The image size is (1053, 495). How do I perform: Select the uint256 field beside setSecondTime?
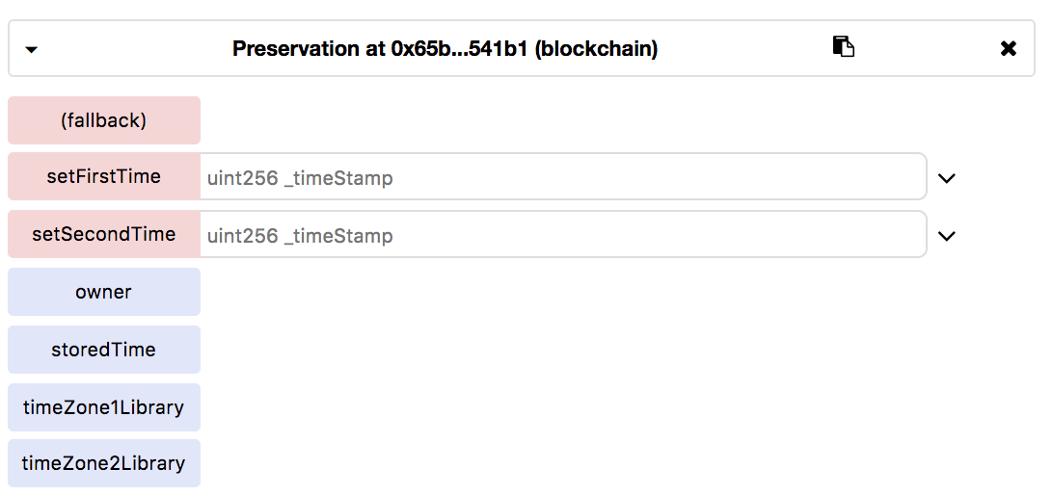click(562, 235)
